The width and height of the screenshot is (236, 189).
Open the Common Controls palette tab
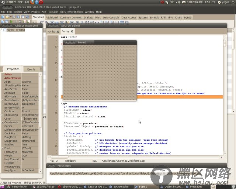(71, 17)
